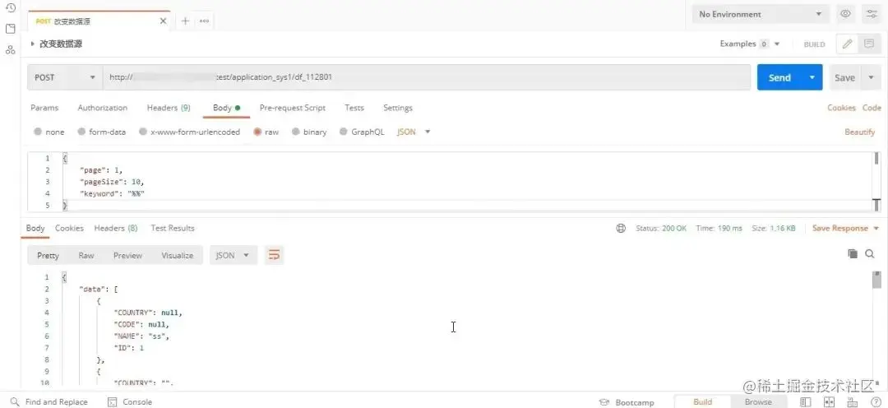The image size is (888, 408).
Task: Switch response view to Pretty
Action: point(49,256)
